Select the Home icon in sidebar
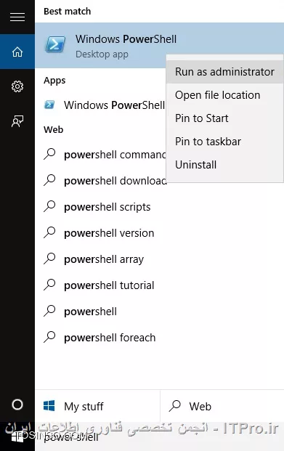The height and width of the screenshot is (451, 284). point(17,52)
